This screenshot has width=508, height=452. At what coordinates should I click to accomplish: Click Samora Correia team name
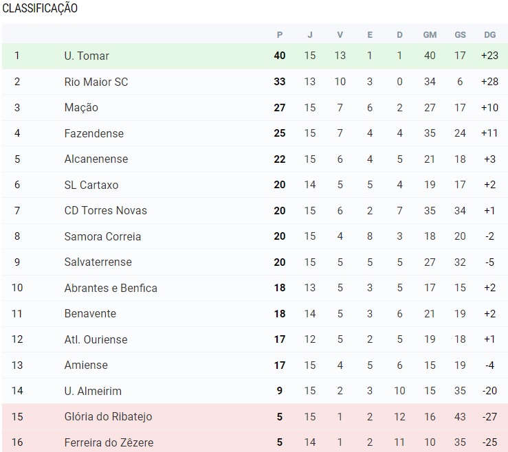click(102, 236)
